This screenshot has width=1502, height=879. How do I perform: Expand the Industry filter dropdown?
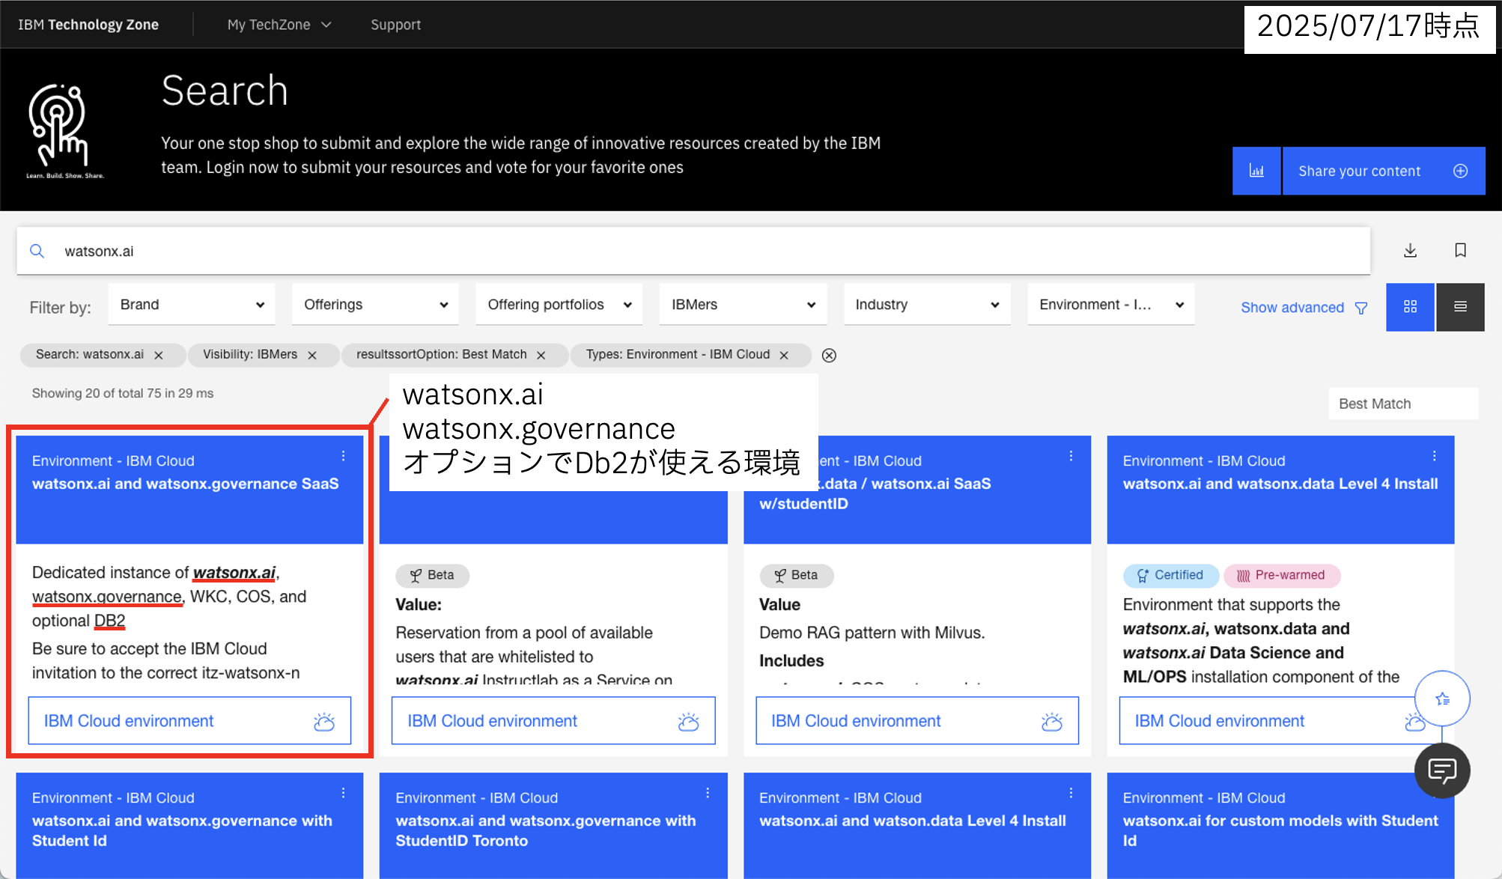click(x=926, y=305)
